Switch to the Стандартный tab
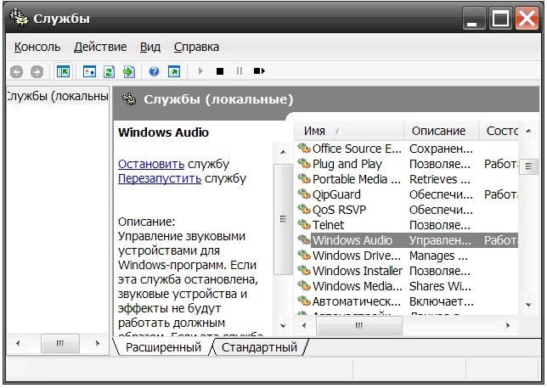Viewport: 547px width, 388px height. click(259, 347)
